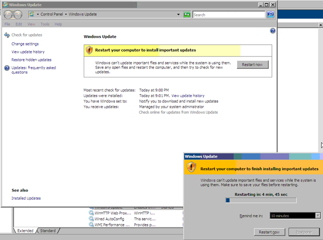Click the Windows Update title bar icon
Image resolution: width=323 pixels, height=240 pixels.
tap(6, 5)
